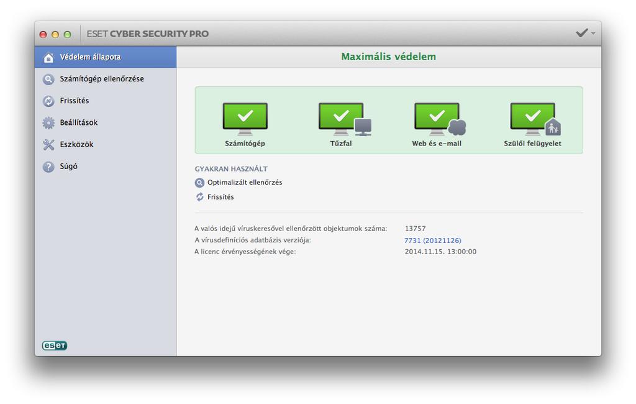Click the Web és e-mail monitor icon
The height and width of the screenshot is (404, 636).
tap(440, 119)
